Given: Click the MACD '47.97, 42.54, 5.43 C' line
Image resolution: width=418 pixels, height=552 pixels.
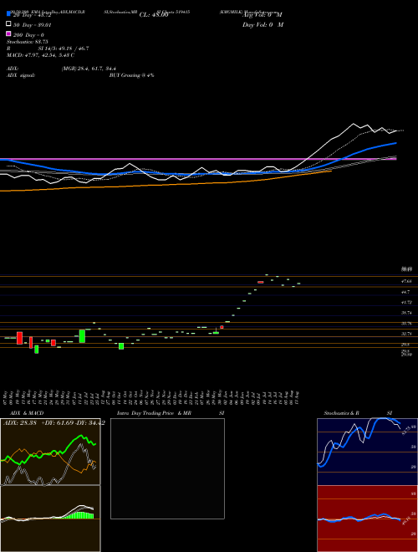Looking at the screenshot, I should [x=40, y=55].
